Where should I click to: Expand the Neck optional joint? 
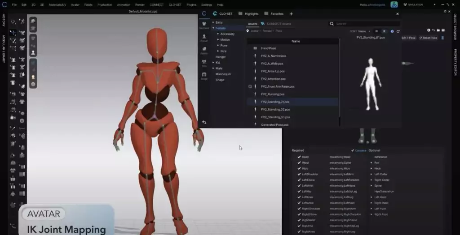[x=372, y=168]
